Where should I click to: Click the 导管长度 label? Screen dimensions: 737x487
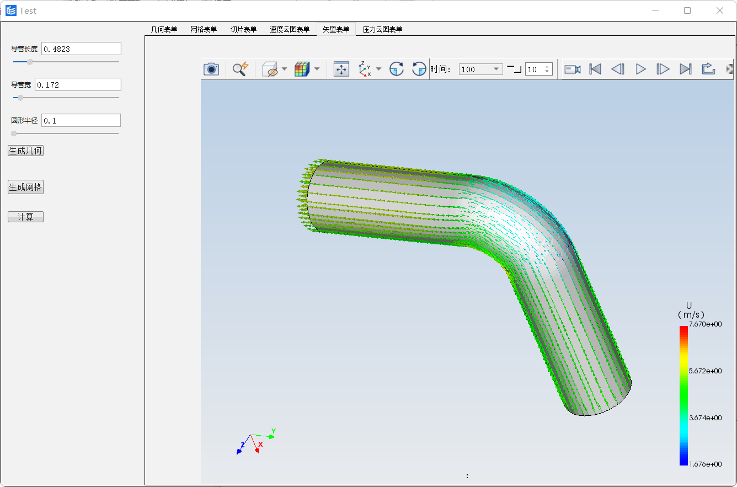coord(24,49)
